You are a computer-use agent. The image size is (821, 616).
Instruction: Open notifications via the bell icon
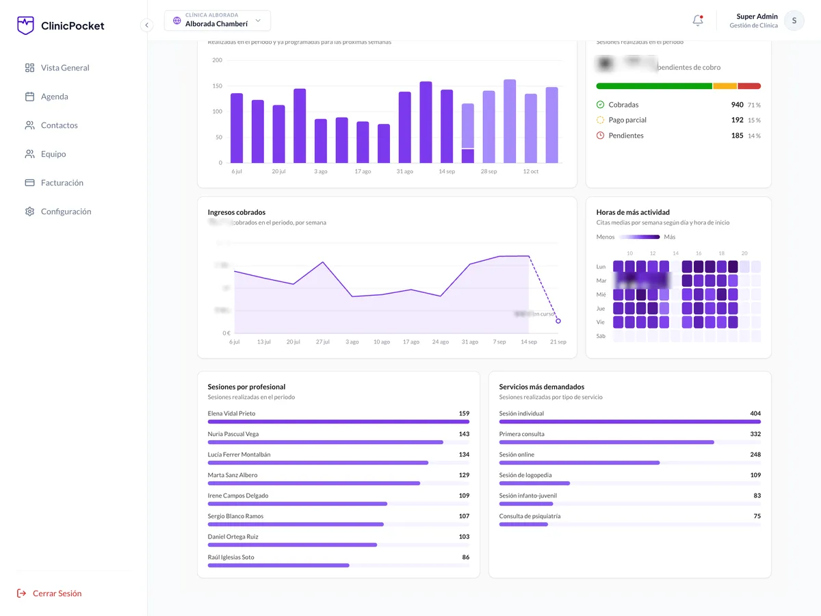pos(698,21)
